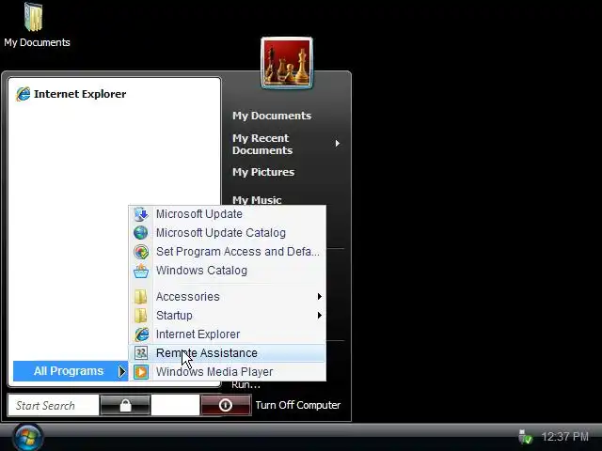Click the 12:37 PM taskbar clock
Viewport: 602px width, 451px height.
coord(564,437)
